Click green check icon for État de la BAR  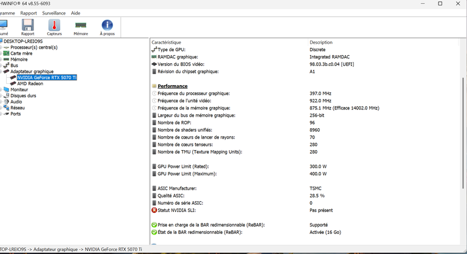[154, 232]
